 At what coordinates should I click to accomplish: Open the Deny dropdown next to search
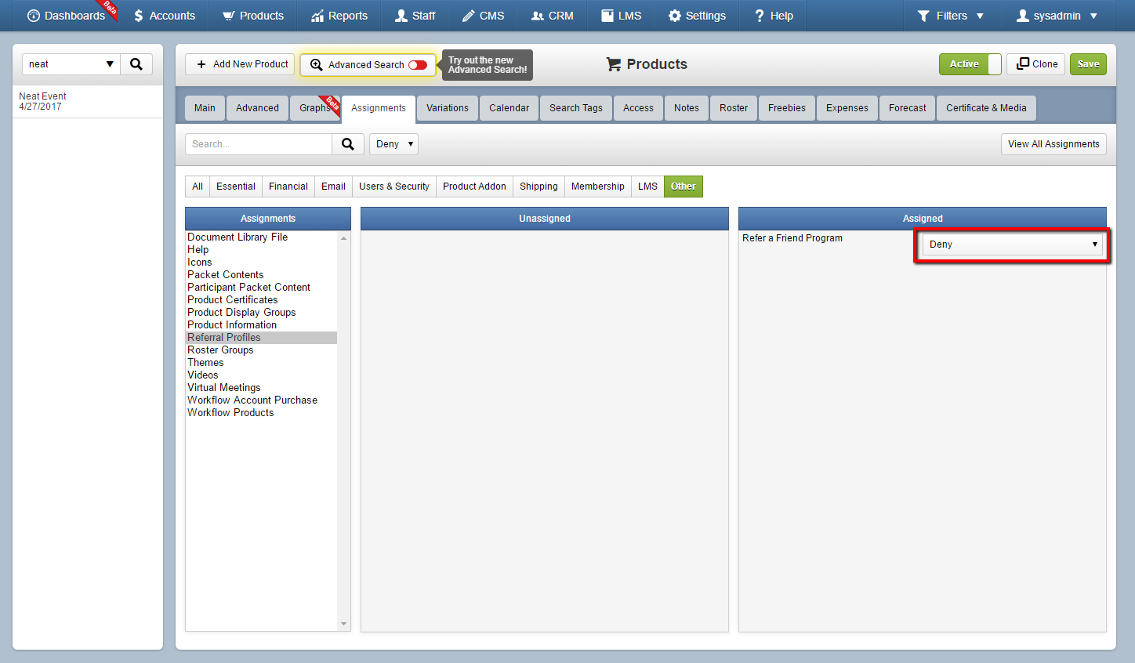coord(393,144)
